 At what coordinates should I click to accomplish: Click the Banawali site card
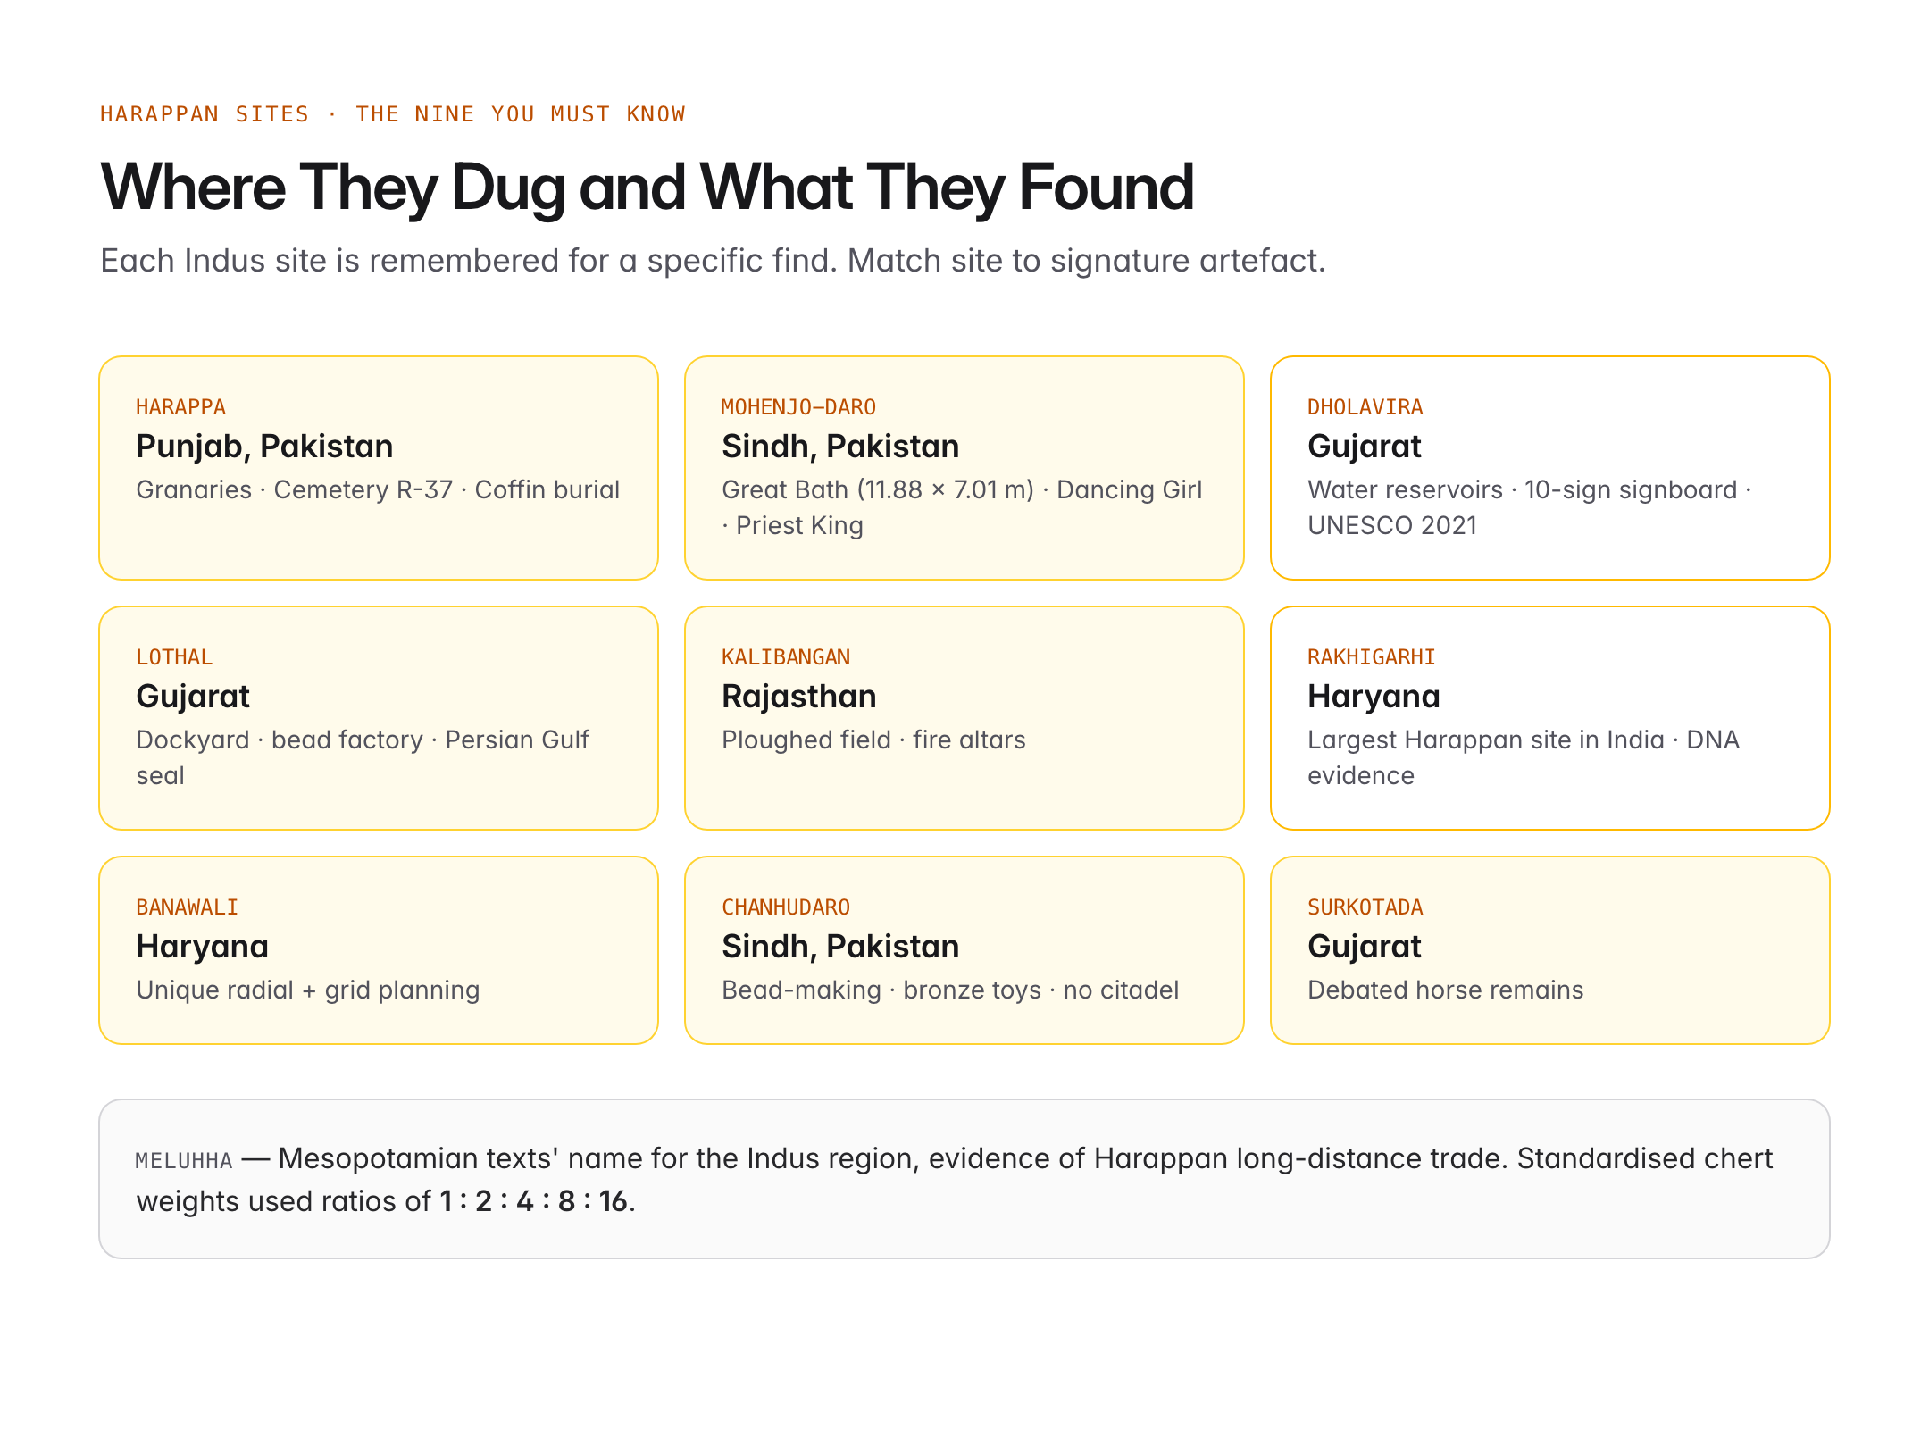point(379,950)
